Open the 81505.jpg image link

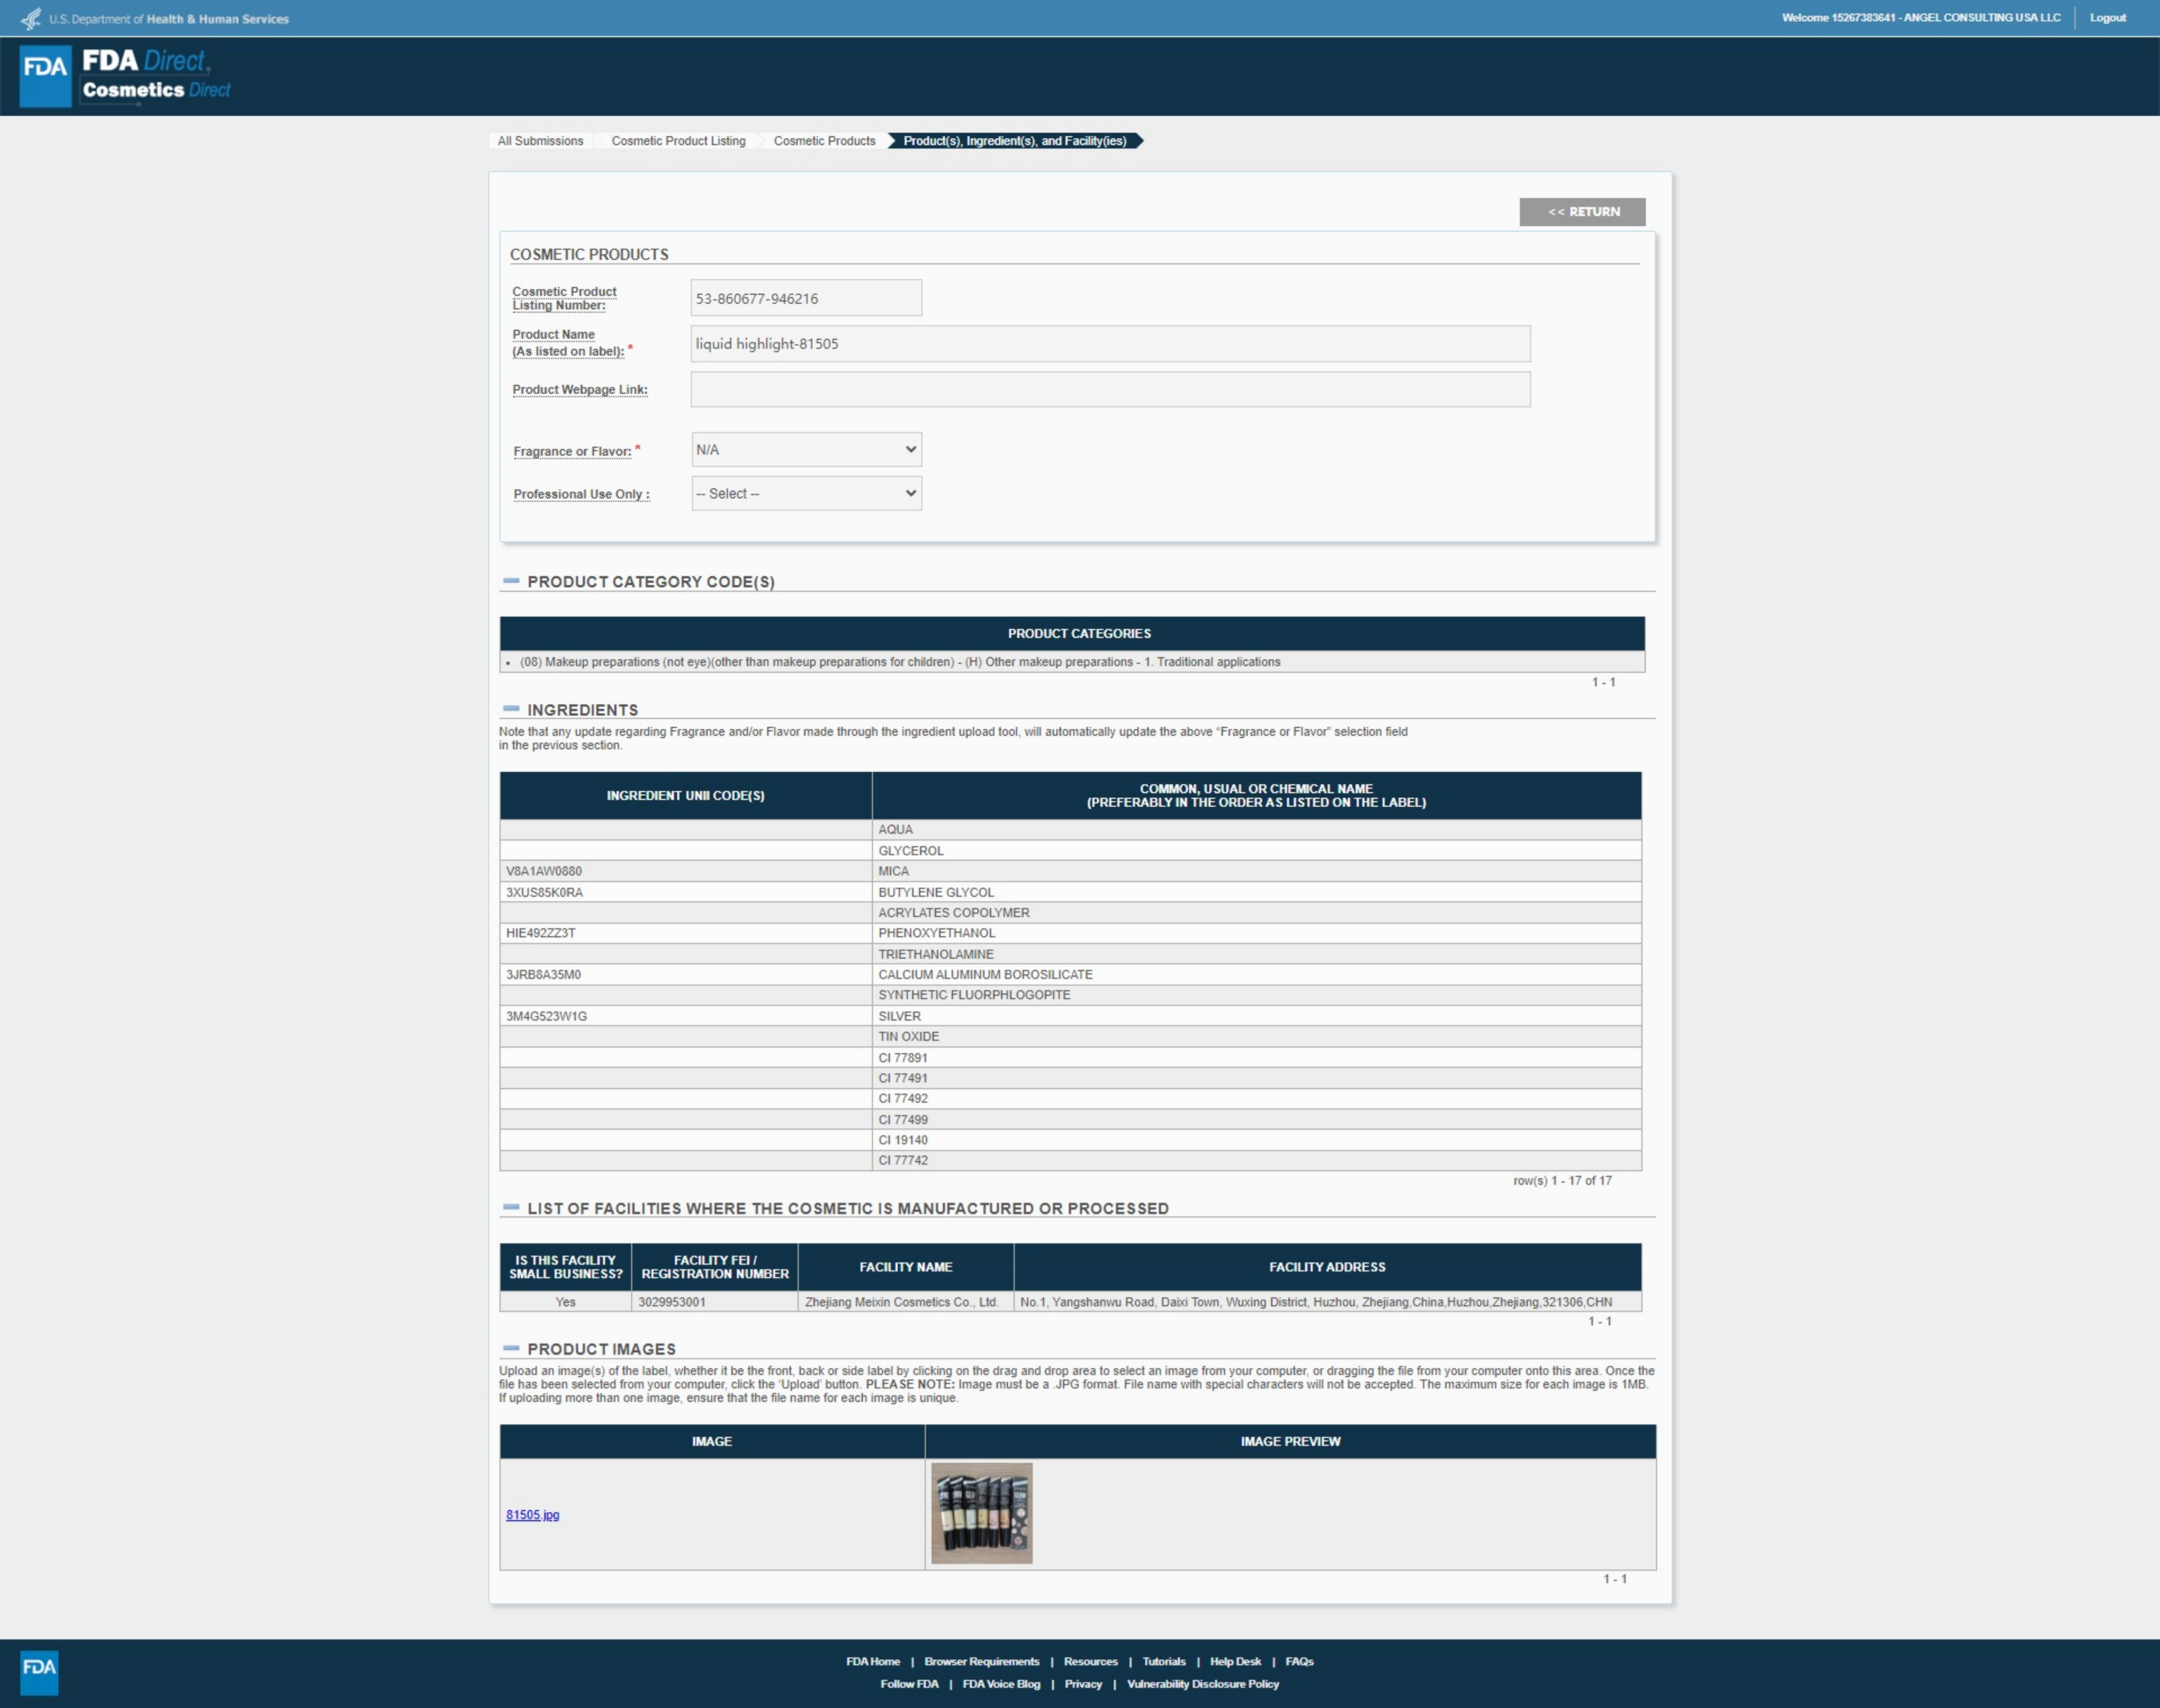(532, 1514)
